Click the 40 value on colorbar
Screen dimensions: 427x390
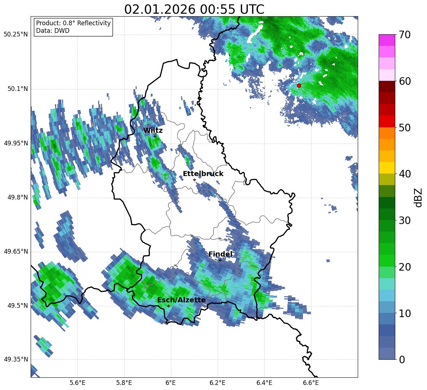(405, 174)
